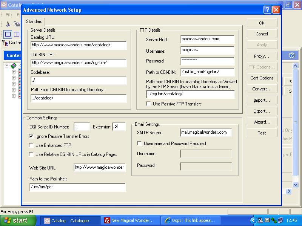This screenshot has height=226, width=302.
Task: Enable Username and Password Required option
Action: click(x=140, y=143)
